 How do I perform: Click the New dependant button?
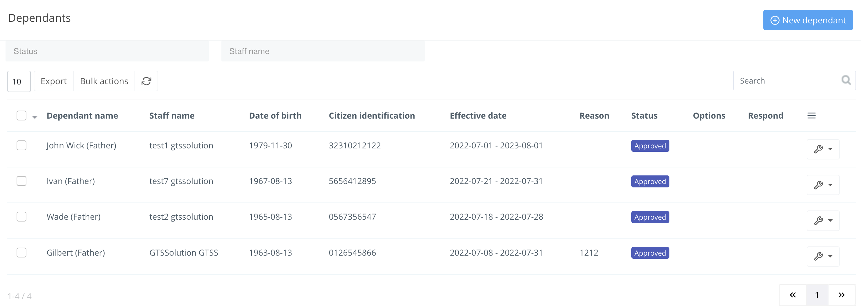point(808,20)
